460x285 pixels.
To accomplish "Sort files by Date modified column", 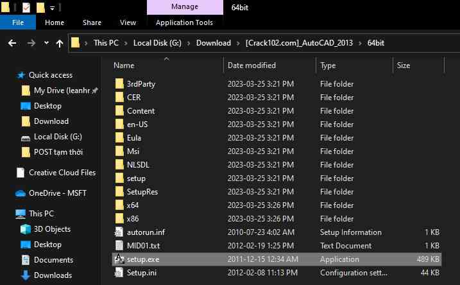I will pos(251,65).
